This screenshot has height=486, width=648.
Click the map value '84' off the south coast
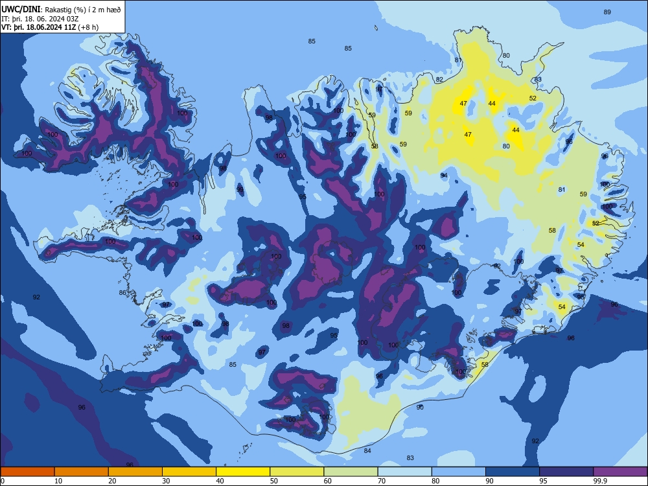[367, 450]
